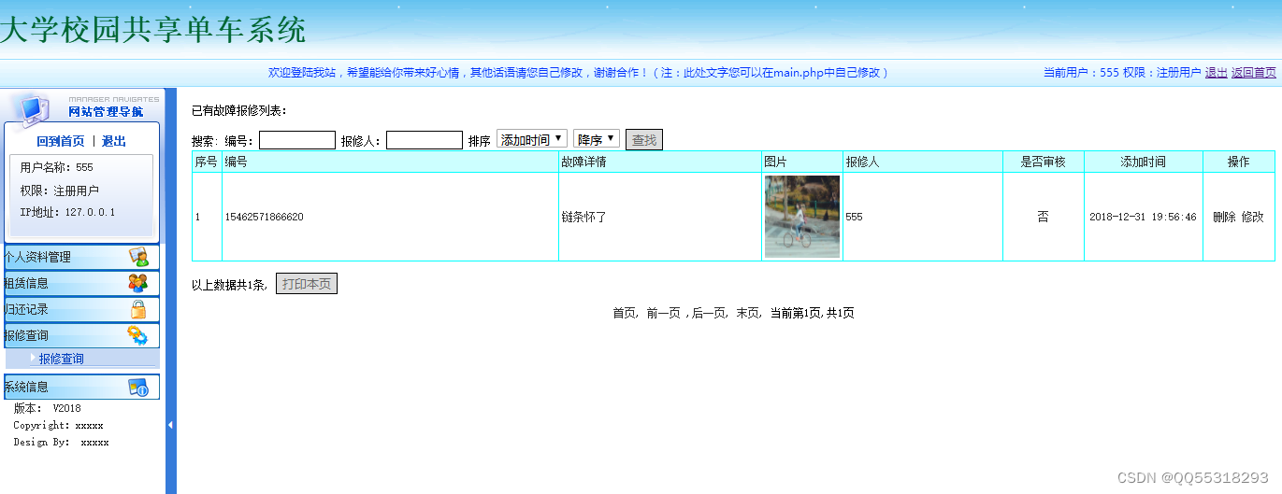Click the 租赁信息 people icon
Viewport: 1282px width, 494px height.
[138, 283]
